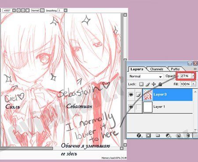Open the Normal blend mode dropdown
This screenshot has height=162, width=198.
pyautogui.click(x=145, y=76)
